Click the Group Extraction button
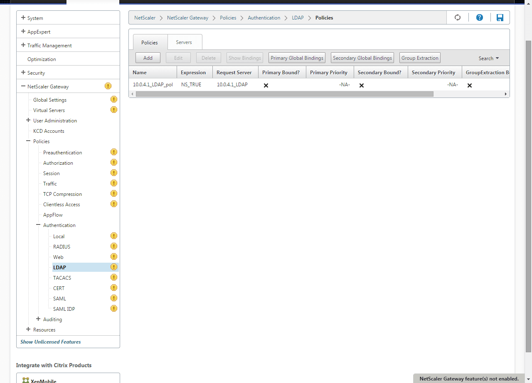Image resolution: width=532 pixels, height=383 pixels. [420, 58]
